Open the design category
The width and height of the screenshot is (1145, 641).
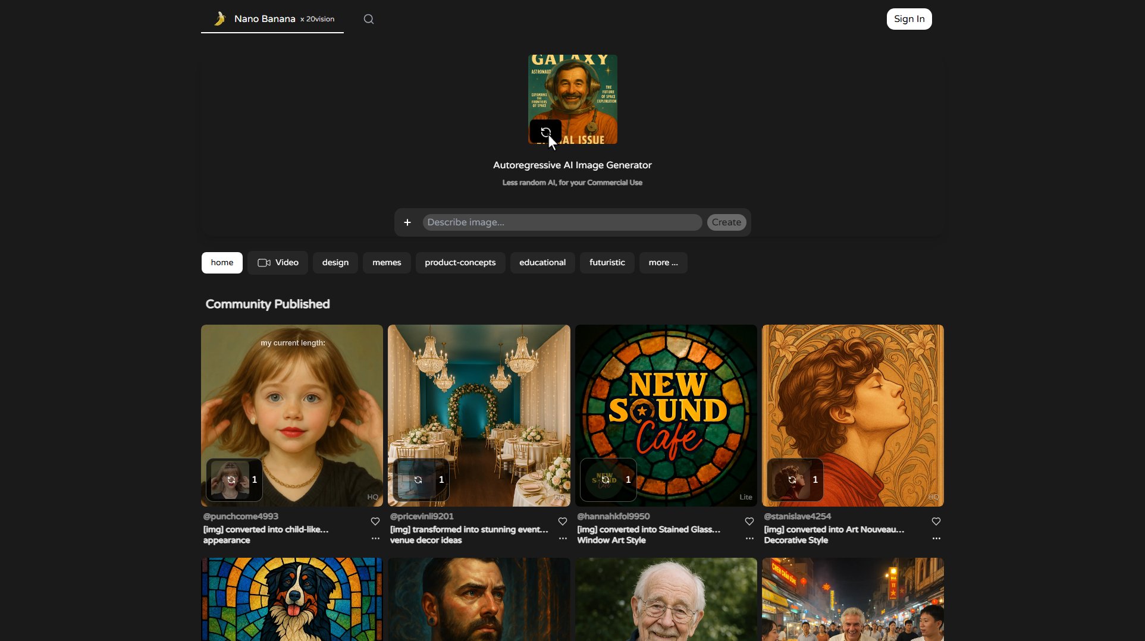(x=335, y=263)
